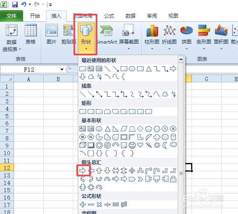Open the 数据 ribbon tab
238x214 pixels.
point(131,16)
